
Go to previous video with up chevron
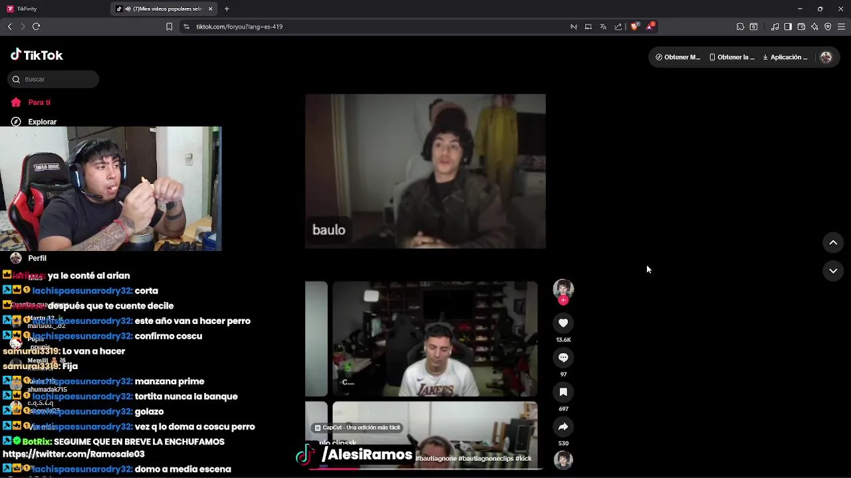point(833,243)
